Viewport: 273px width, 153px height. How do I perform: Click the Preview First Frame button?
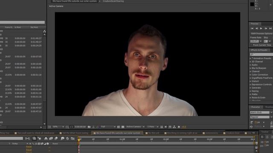click(x=252, y=28)
